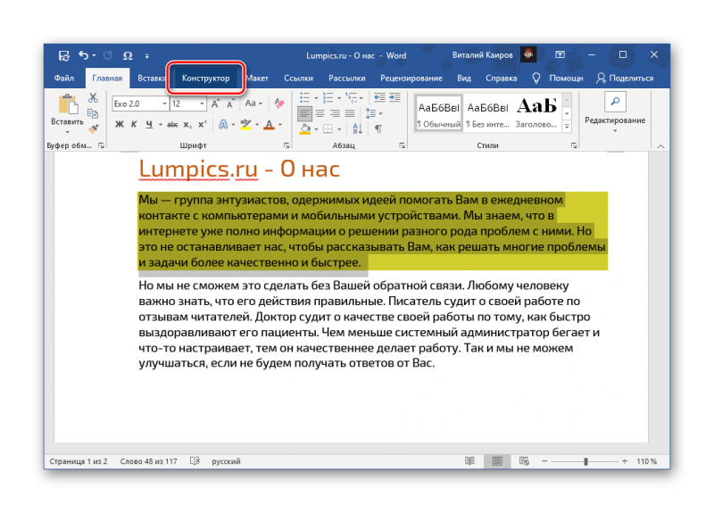Toggle align left paragraph alignment

304,113
